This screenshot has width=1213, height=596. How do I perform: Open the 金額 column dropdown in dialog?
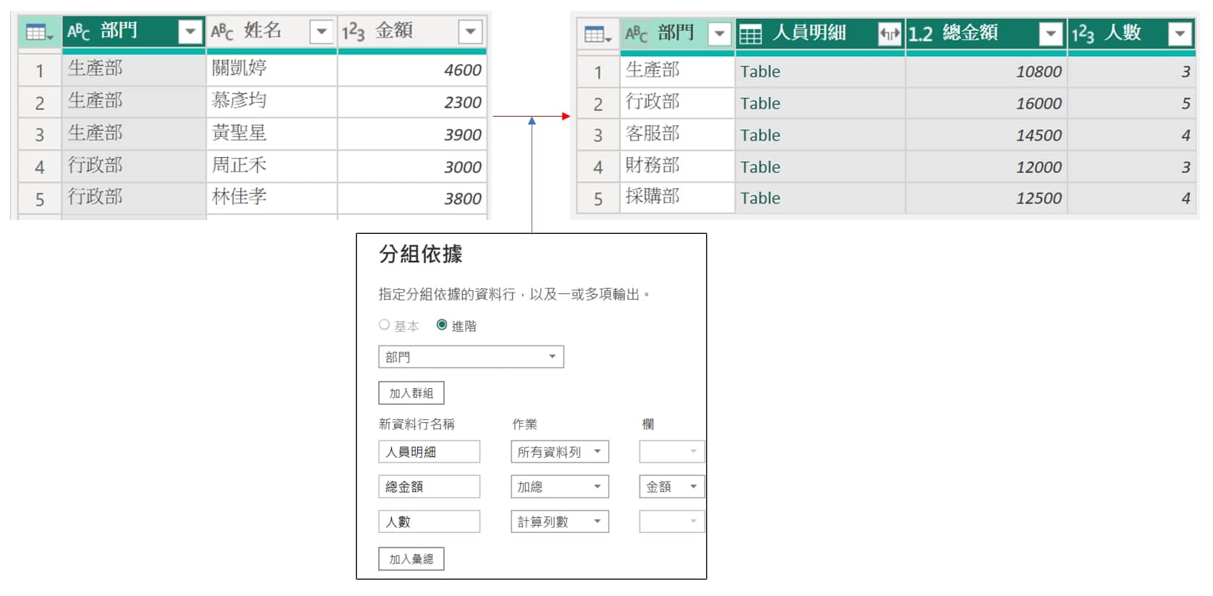(671, 487)
